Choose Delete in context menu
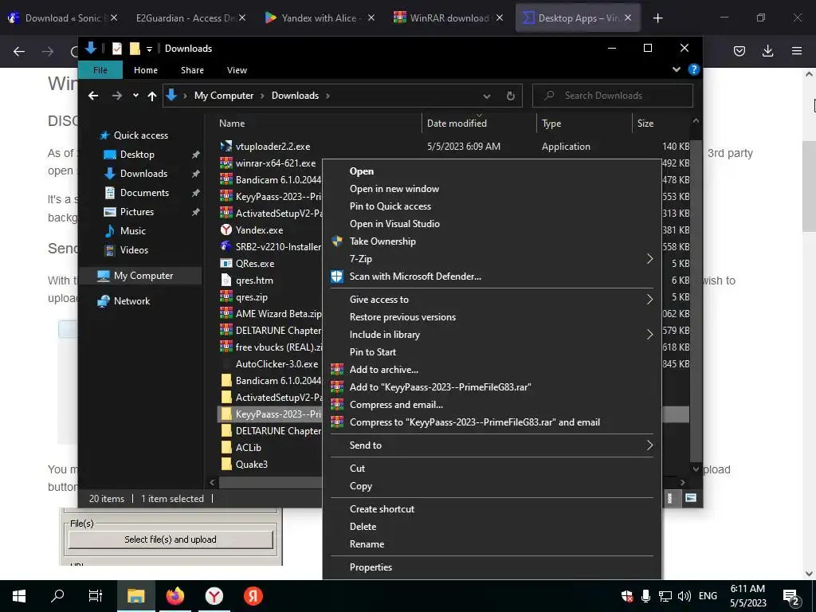816x612 pixels. 363,527
